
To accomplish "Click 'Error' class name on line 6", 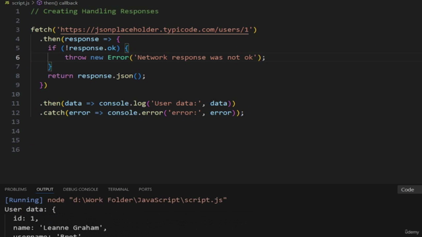I will click(x=118, y=57).
